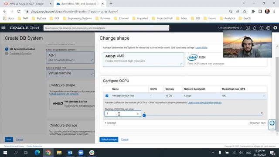Open the Oracle Cloud navigation hamburger menu

click(x=3, y=28)
